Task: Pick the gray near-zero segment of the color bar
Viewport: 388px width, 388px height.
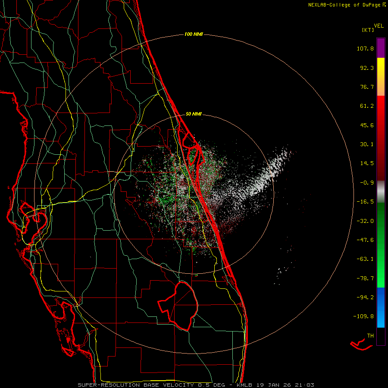Action: coord(381,191)
